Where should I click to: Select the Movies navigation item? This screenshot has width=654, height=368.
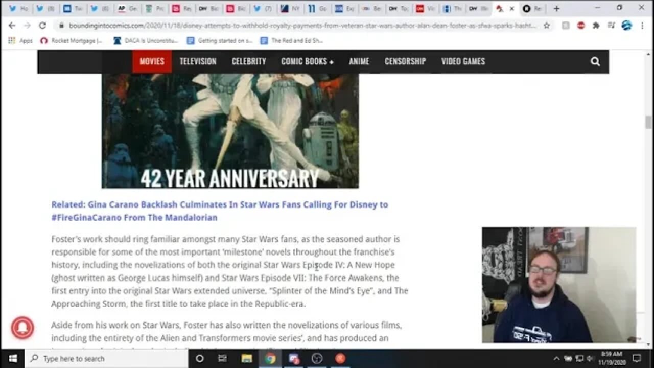[152, 61]
